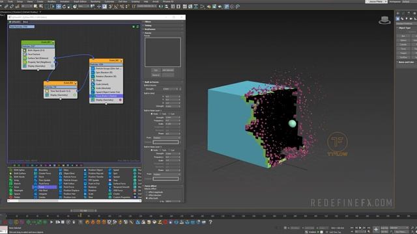Open Noise Layer 1 type dropdown

point(167,138)
